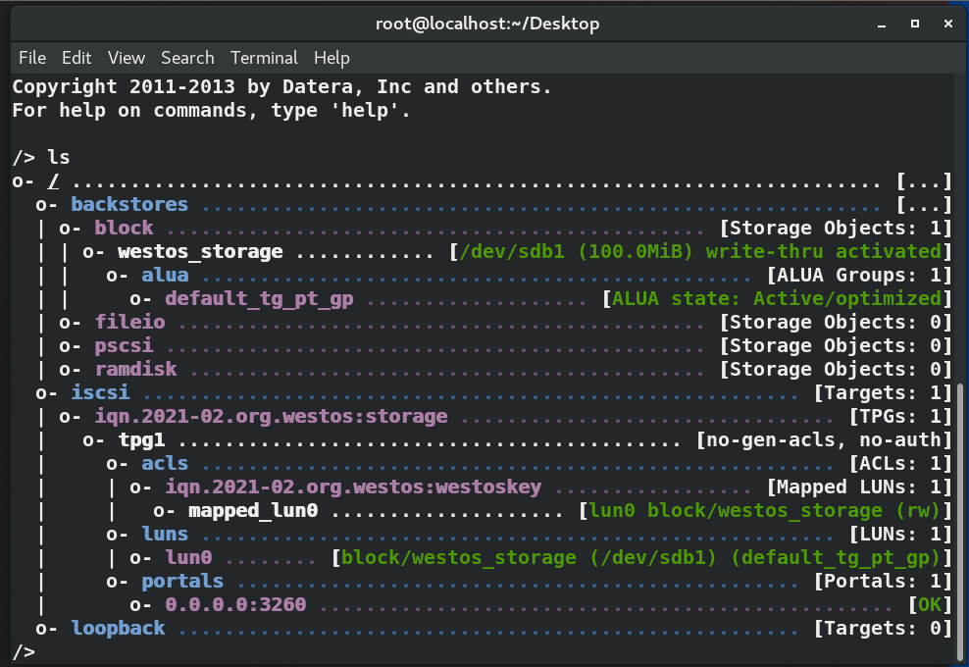Click the '/> ls' command line

(x=41, y=157)
